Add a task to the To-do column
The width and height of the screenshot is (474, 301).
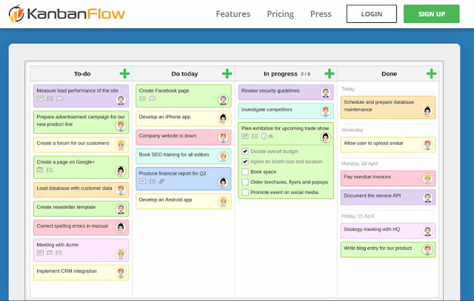tap(124, 74)
